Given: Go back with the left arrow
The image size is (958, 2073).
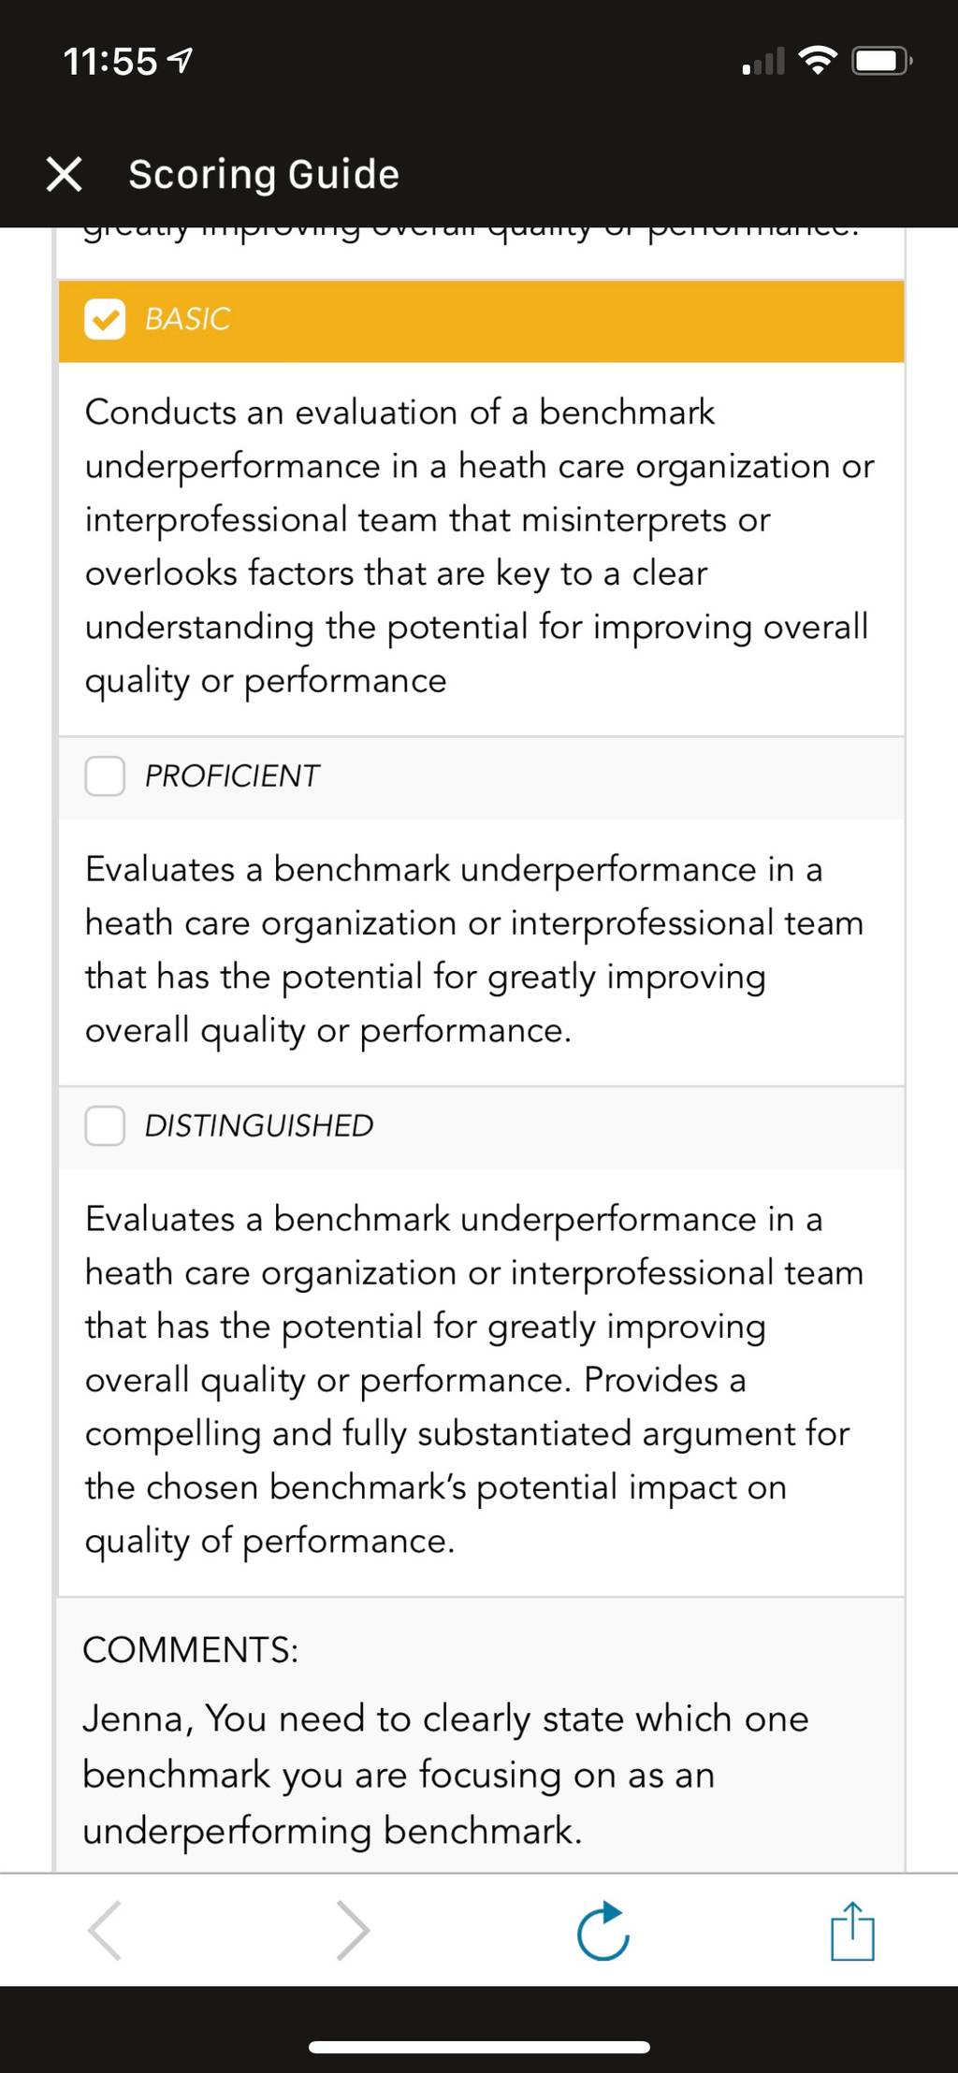Looking at the screenshot, I should point(105,1930).
